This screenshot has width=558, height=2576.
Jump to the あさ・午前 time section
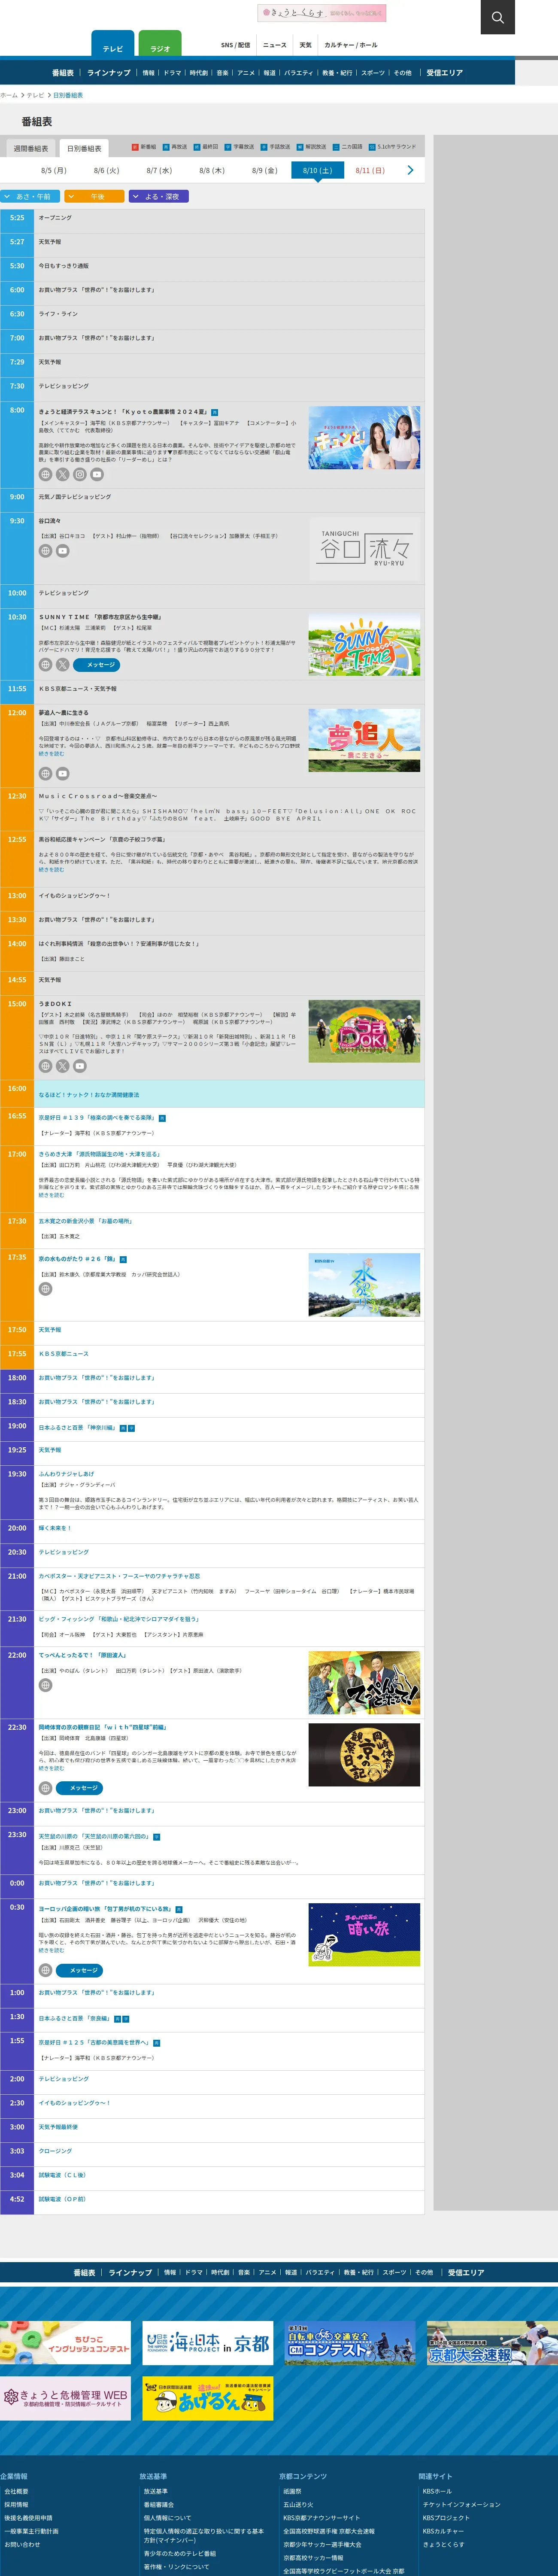point(30,197)
